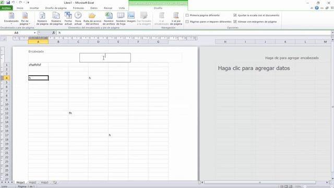Switch to Page Layout view in status bar

tap(286, 186)
